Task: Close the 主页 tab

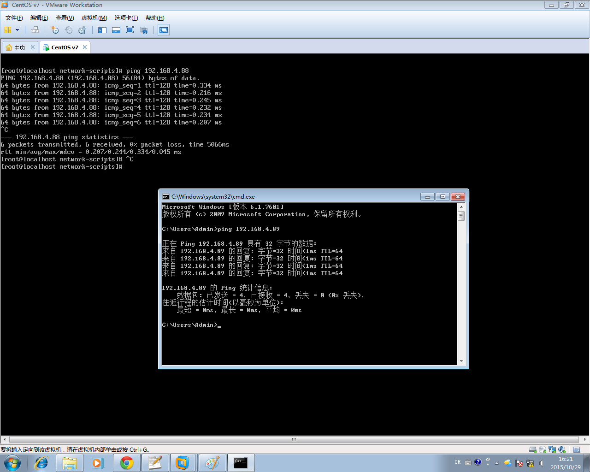Action: click(x=33, y=47)
